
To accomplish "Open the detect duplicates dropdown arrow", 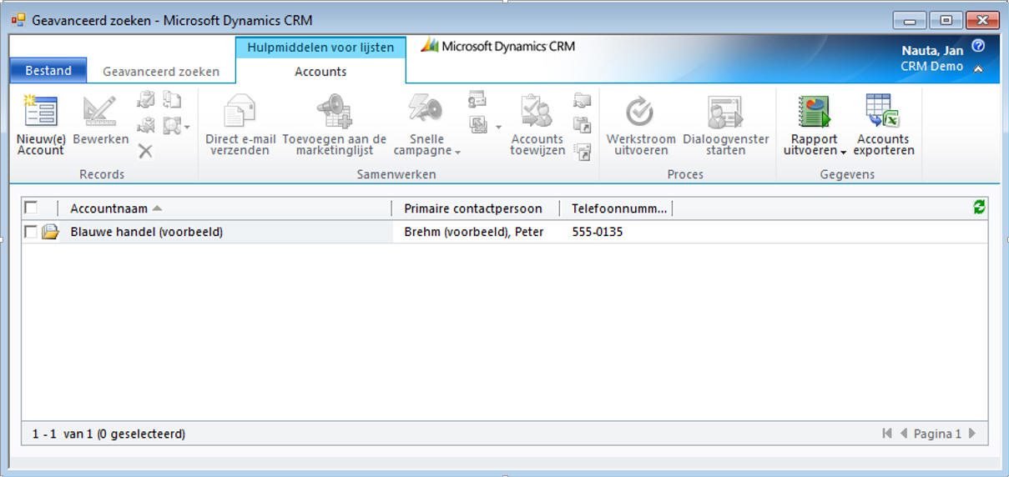I will point(187,127).
